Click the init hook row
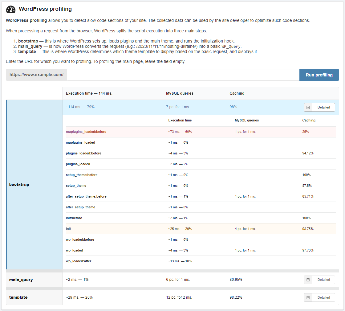This screenshot has width=345, height=311. coord(200,229)
